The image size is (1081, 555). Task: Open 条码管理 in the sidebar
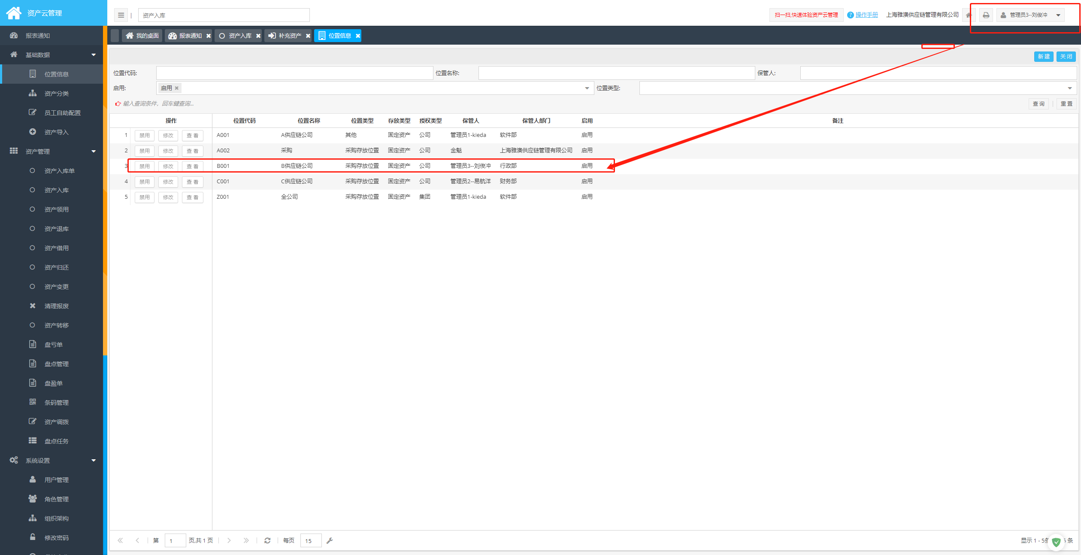click(51, 403)
